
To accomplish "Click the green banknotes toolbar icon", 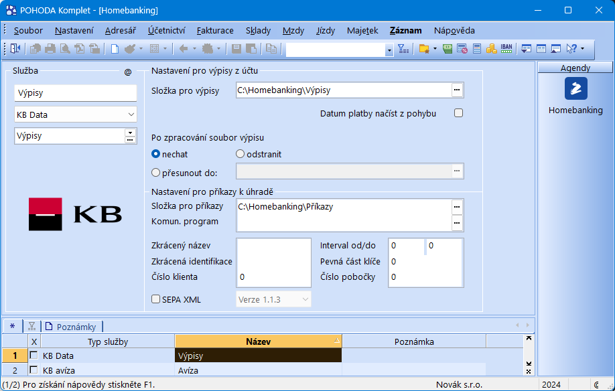I will coord(448,49).
